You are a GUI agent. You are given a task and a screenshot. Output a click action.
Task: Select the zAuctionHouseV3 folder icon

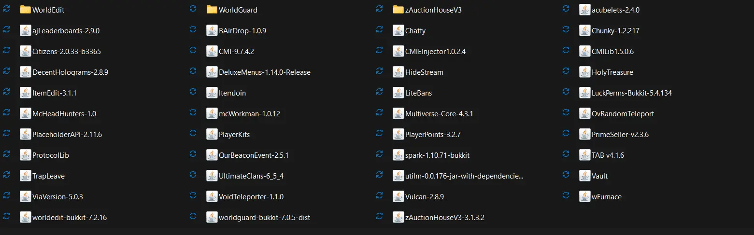[x=398, y=10]
